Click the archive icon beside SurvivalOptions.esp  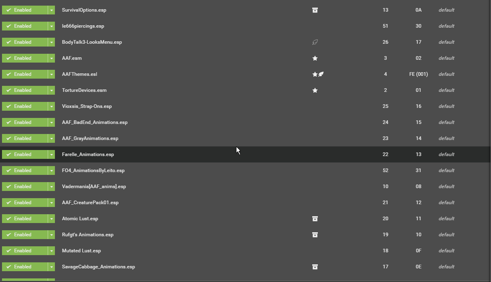pyautogui.click(x=315, y=10)
